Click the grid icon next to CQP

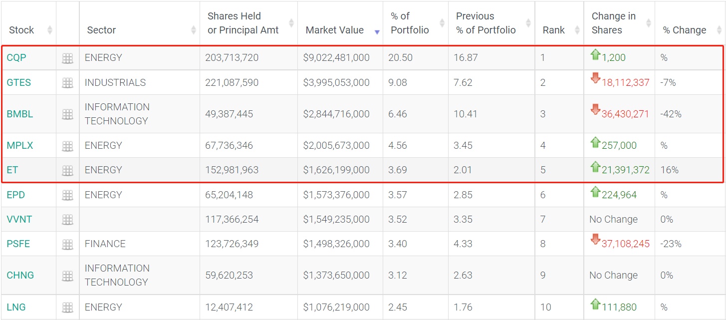click(x=67, y=58)
